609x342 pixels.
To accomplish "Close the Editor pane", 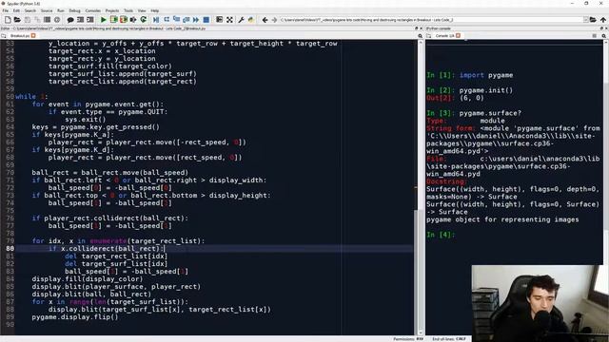I will click(421, 28).
